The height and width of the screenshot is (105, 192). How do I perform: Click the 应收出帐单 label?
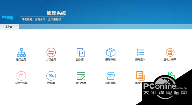[x=170, y=59]
